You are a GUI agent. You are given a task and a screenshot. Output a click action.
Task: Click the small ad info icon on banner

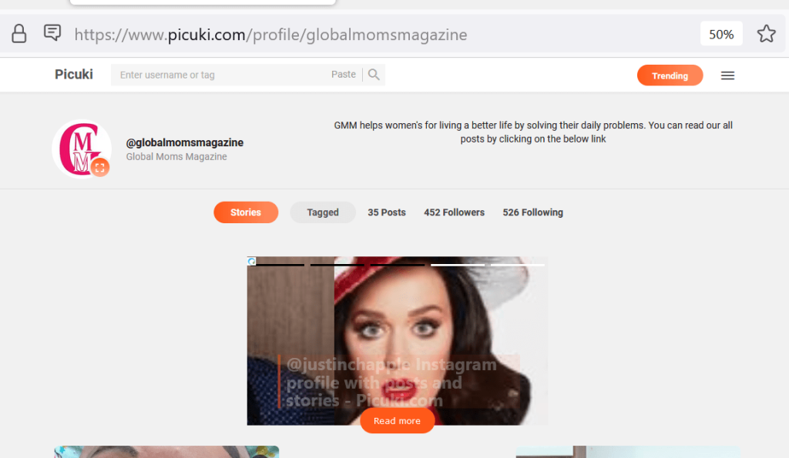click(252, 261)
